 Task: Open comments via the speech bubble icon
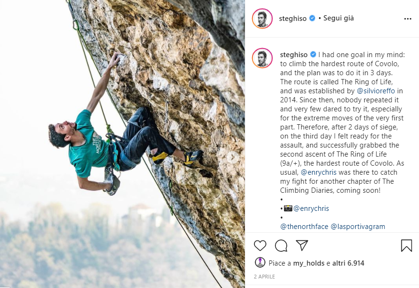281,246
